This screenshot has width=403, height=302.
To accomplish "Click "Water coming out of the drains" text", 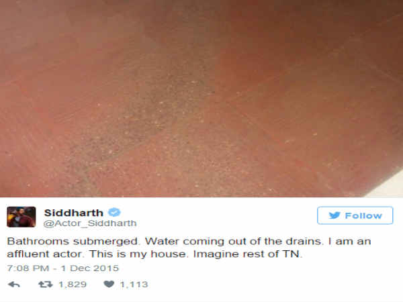I will [x=233, y=242].
